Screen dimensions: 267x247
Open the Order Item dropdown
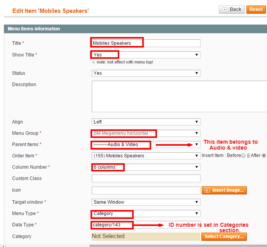[146, 156]
